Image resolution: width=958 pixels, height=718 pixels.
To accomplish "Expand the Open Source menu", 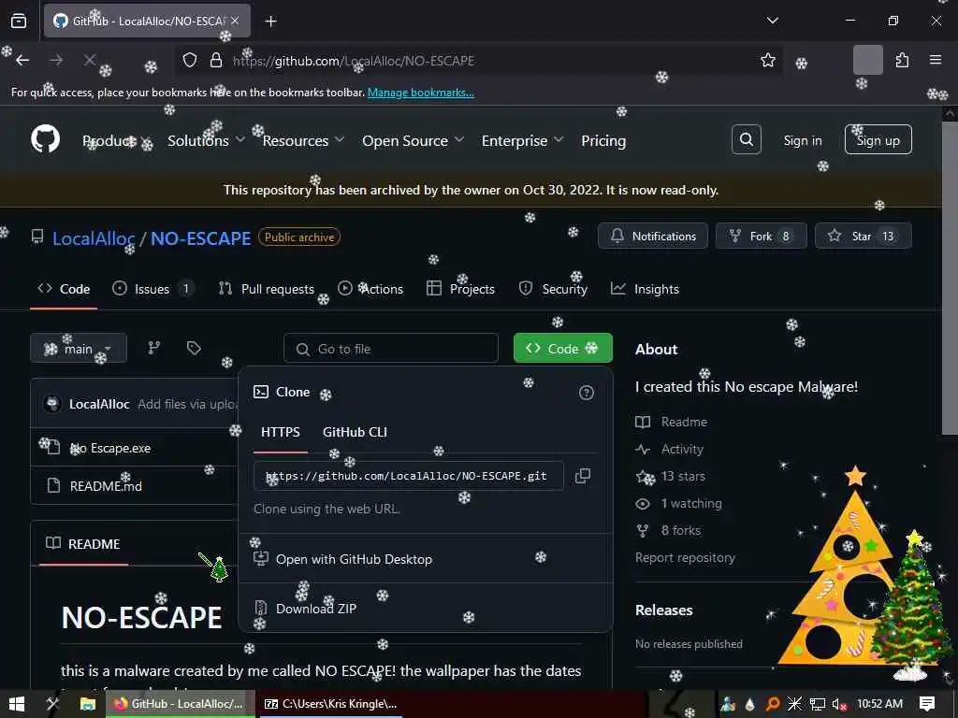I will point(413,140).
